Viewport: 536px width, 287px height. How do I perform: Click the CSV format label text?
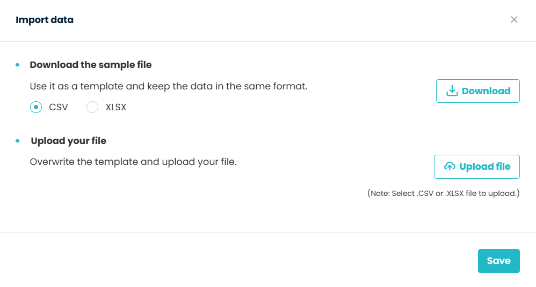(x=59, y=107)
